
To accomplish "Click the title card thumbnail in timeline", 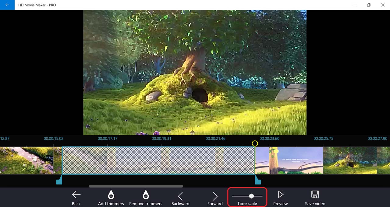I will 292,160.
